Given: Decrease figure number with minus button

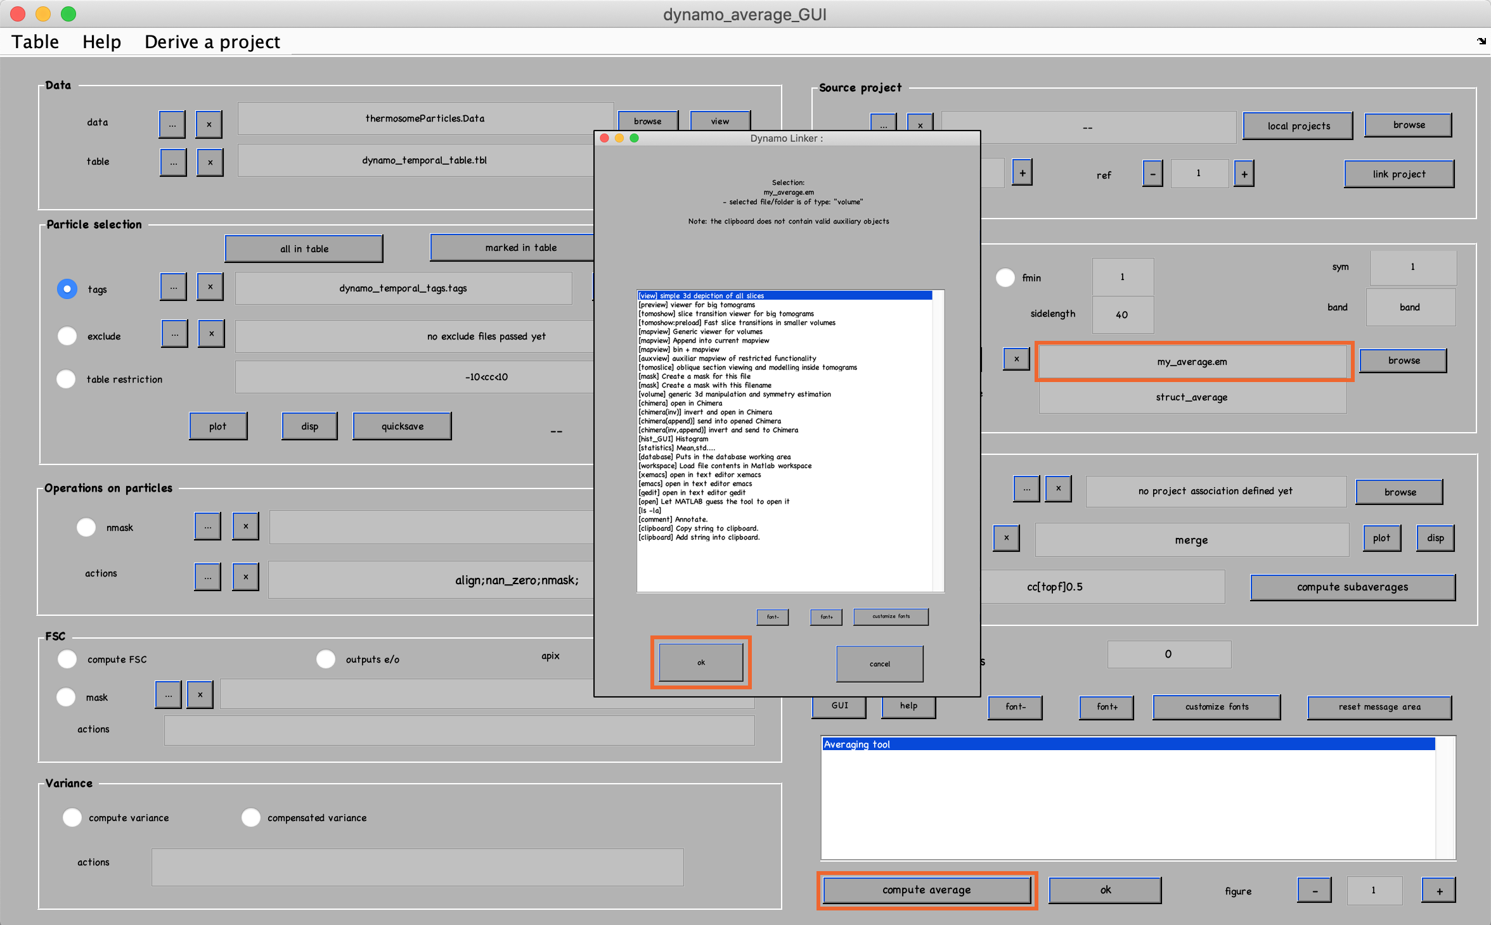Looking at the screenshot, I should [1314, 890].
